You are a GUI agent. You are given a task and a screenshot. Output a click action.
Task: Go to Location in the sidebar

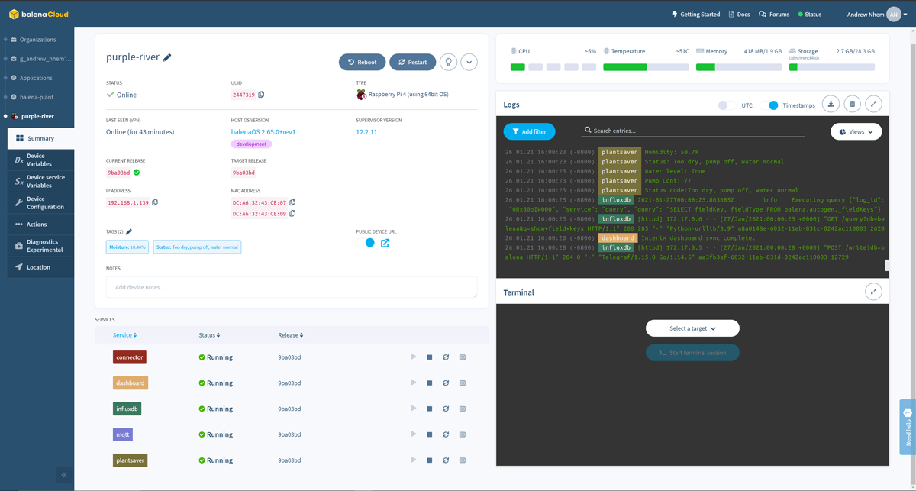(x=38, y=267)
